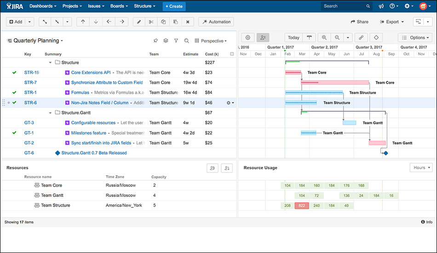Click the collapse-all items toolbar icon
The height and width of the screenshot is (253, 437).
[57, 22]
